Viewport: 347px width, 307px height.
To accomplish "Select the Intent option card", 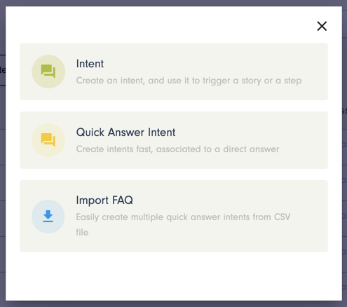I will (x=174, y=71).
